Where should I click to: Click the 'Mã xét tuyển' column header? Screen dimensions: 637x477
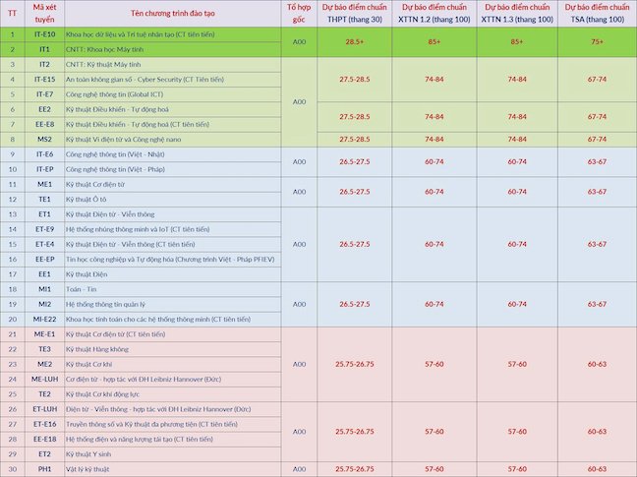pos(44,14)
